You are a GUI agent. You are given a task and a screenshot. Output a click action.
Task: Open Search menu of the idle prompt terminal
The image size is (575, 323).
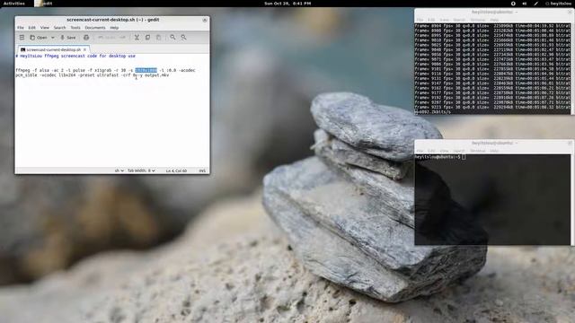(459, 151)
